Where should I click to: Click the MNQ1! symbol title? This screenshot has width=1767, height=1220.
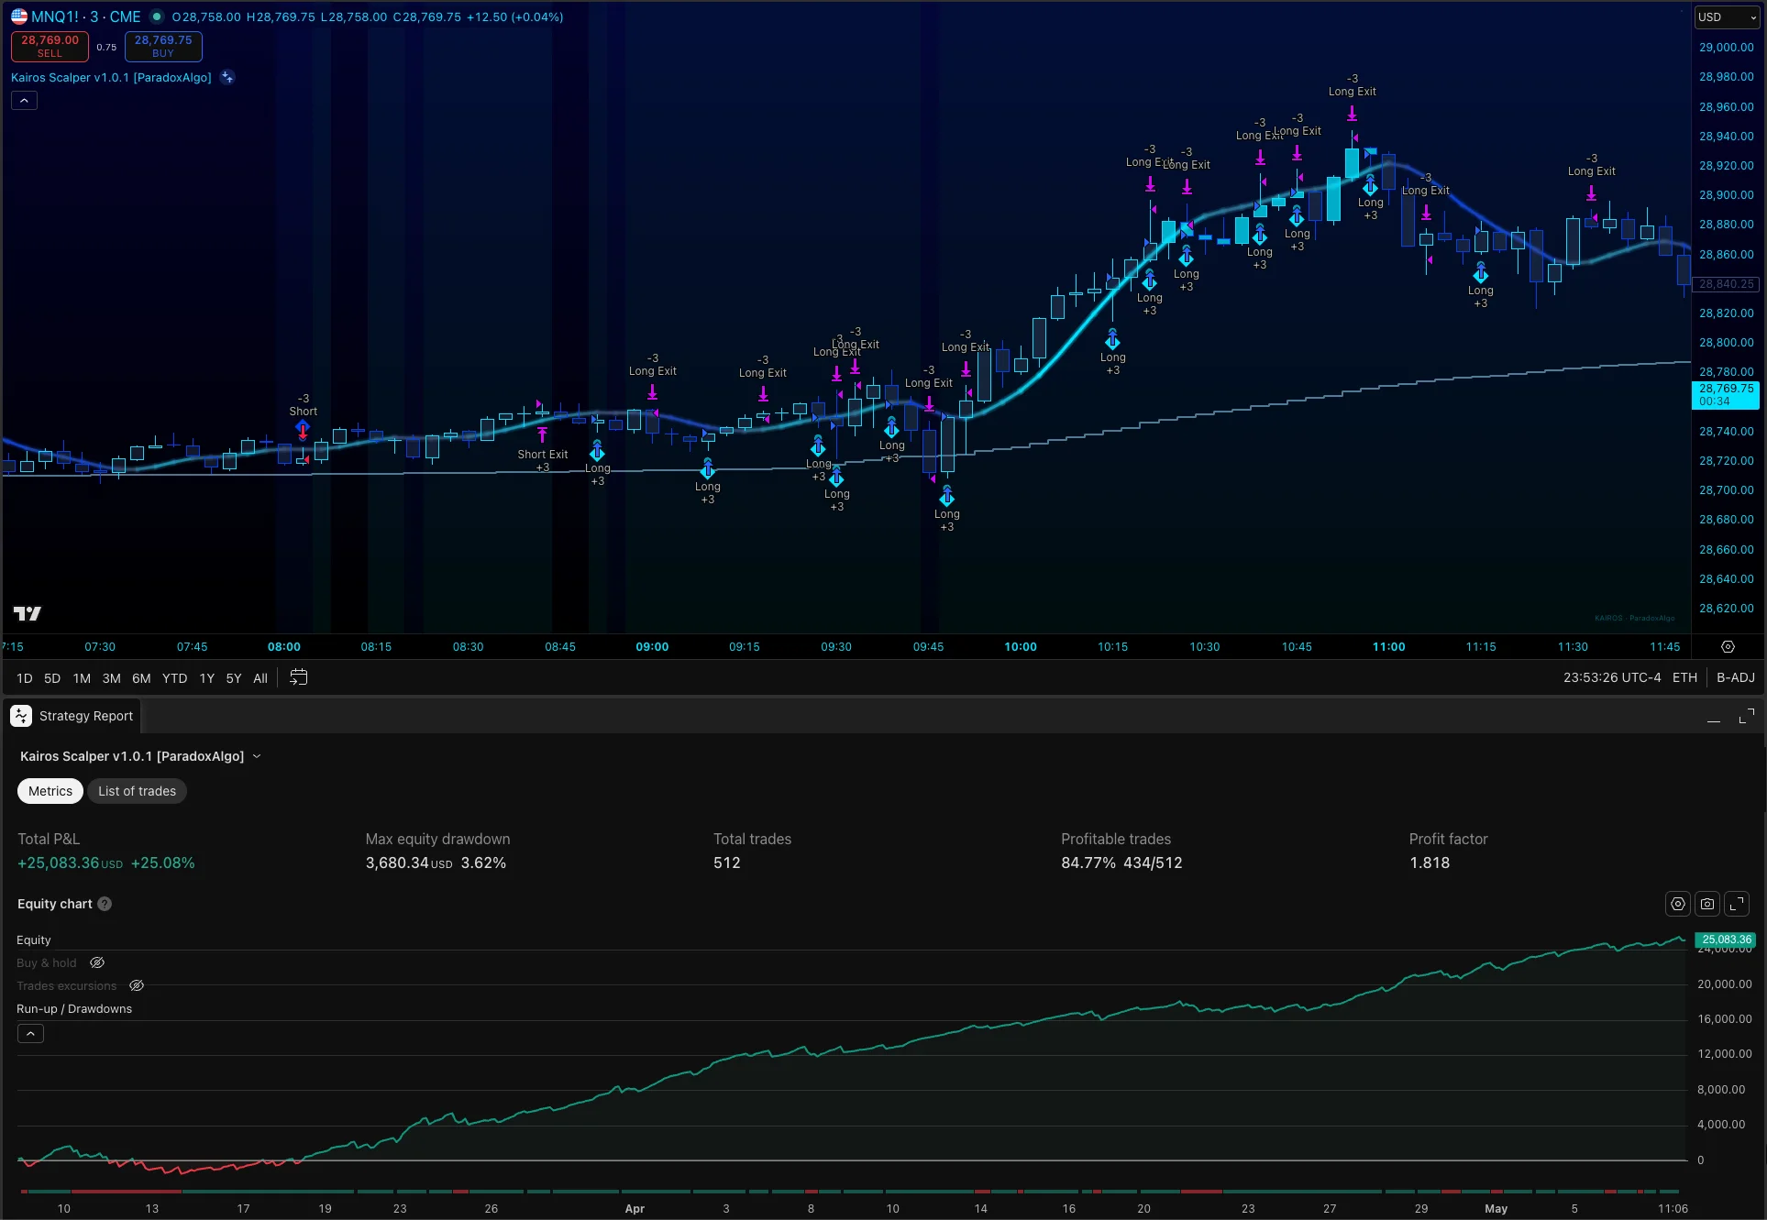pyautogui.click(x=55, y=16)
